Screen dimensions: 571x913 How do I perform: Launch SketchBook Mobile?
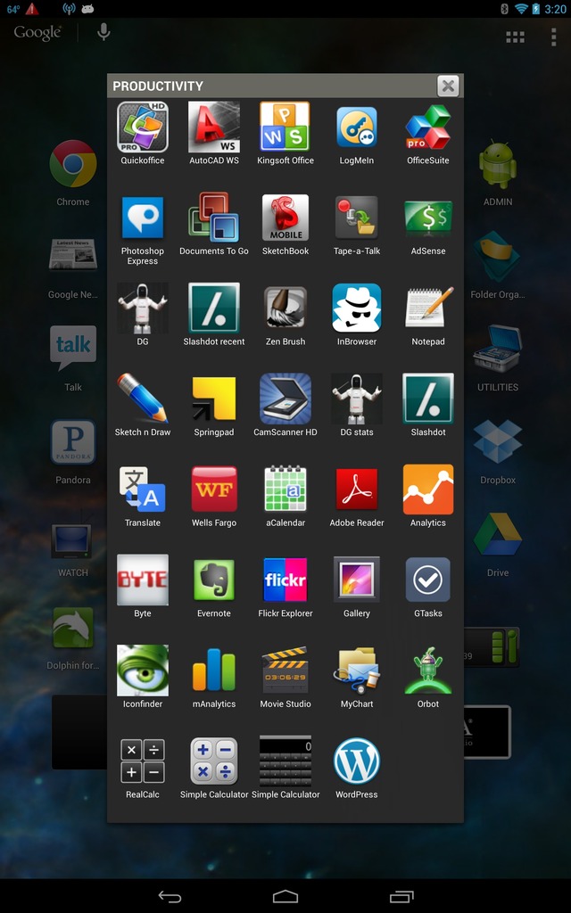[285, 218]
